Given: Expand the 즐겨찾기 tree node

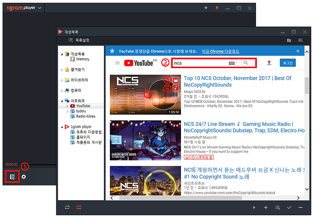Looking at the screenshot, I should 62,70.
